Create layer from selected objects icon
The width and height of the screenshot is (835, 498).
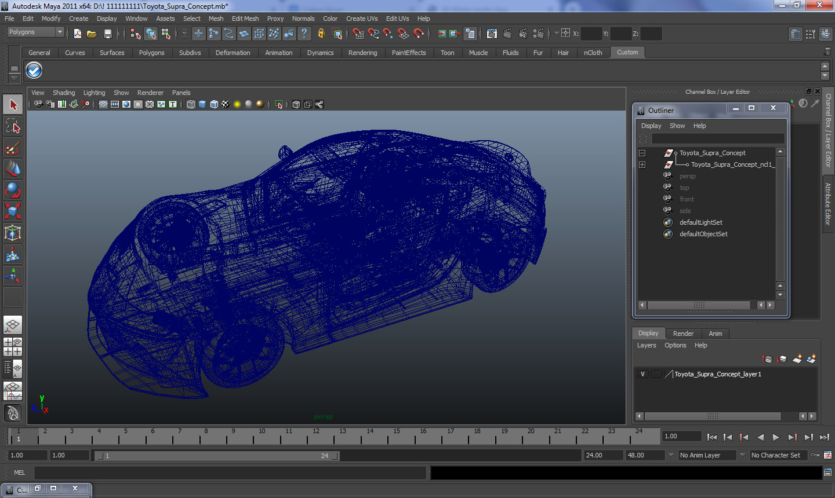point(811,359)
